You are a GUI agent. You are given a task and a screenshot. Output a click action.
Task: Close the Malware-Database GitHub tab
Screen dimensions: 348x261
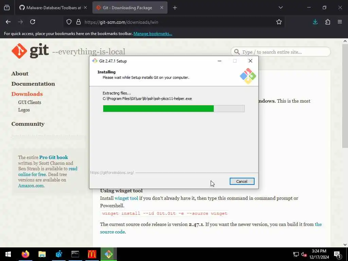click(85, 7)
